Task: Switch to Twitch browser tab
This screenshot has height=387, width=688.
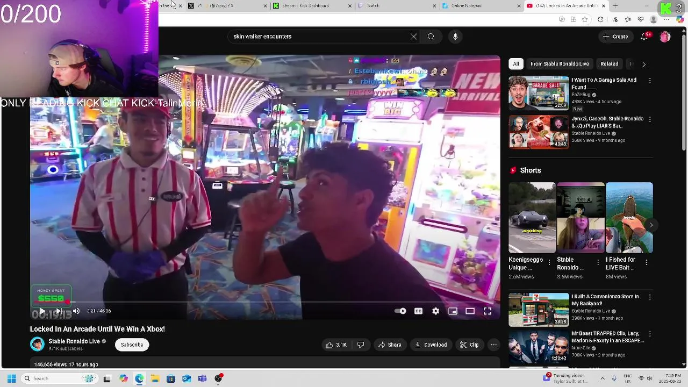Action: click(397, 6)
